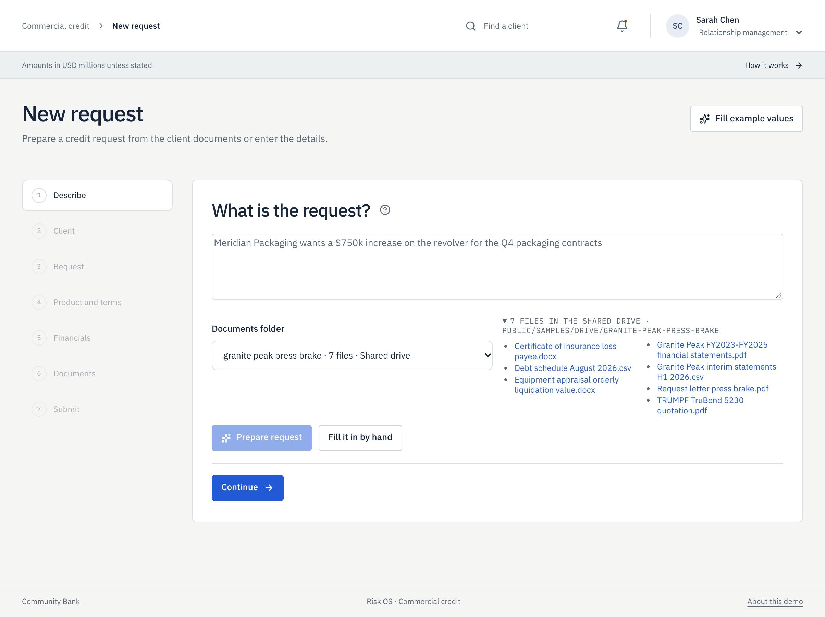Go to the Submit step
Screen dimensions: 825x617
click(x=97, y=409)
